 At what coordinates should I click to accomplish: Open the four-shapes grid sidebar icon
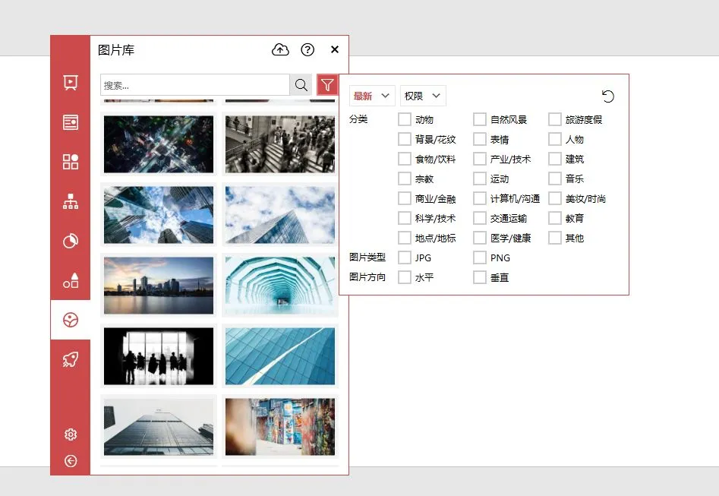[70, 162]
